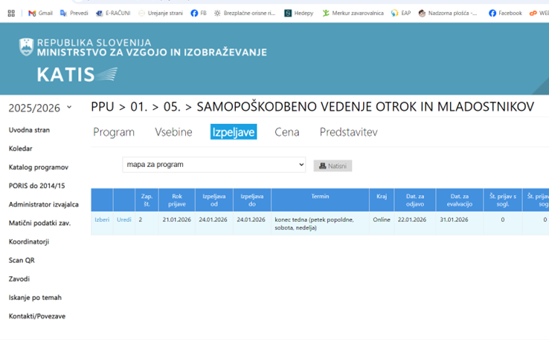Open Scan QR in the sidebar
549x340 pixels.
coord(22,261)
